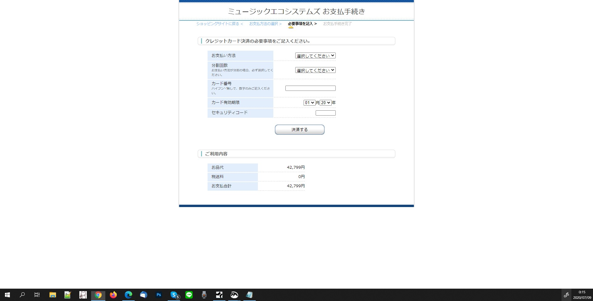Switch to Google Chrome in taskbar
This screenshot has width=593, height=301.
(x=98, y=295)
